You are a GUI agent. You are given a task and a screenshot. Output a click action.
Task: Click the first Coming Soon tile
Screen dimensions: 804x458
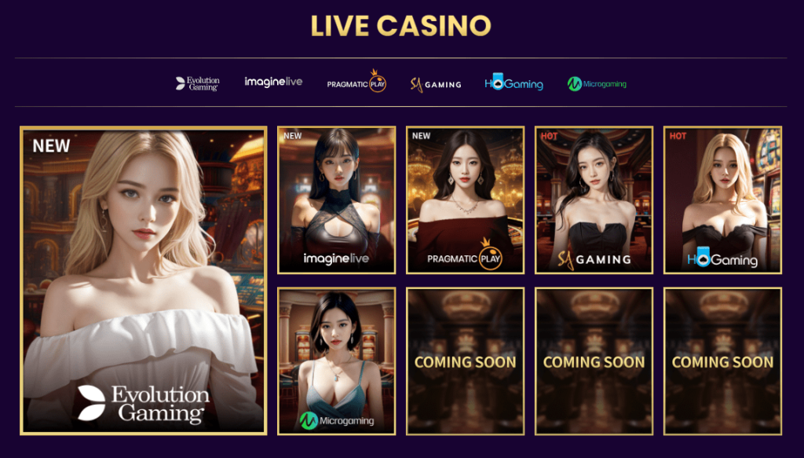click(x=465, y=361)
